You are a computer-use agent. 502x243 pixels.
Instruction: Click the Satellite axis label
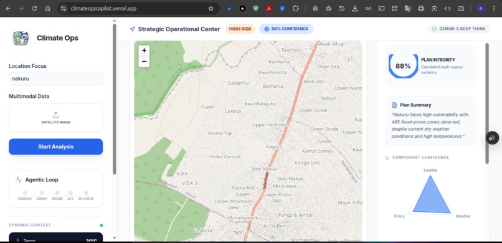[430, 170]
